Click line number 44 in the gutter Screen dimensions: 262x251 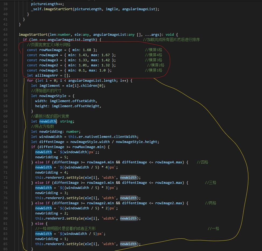5,35
